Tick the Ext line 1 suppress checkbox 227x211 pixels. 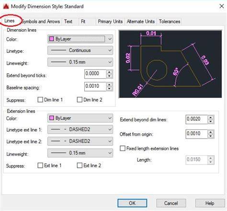pos(40,165)
